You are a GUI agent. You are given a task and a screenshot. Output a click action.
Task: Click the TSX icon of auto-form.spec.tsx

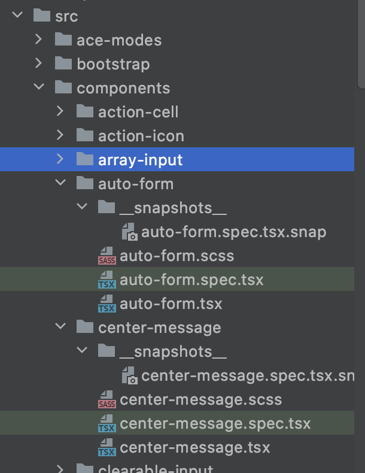click(107, 280)
